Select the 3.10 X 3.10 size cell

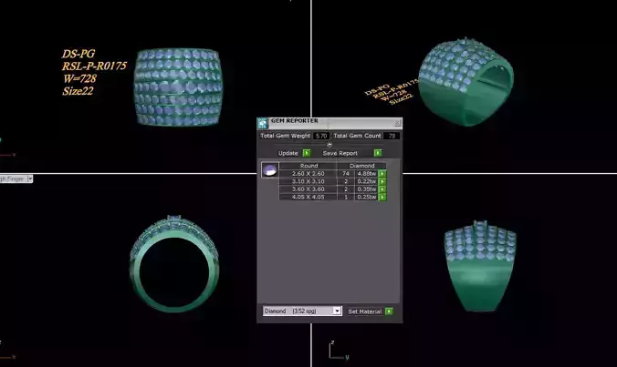pyautogui.click(x=308, y=181)
